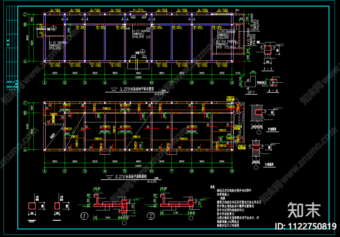Click the section 1-1 label

tap(268, 70)
